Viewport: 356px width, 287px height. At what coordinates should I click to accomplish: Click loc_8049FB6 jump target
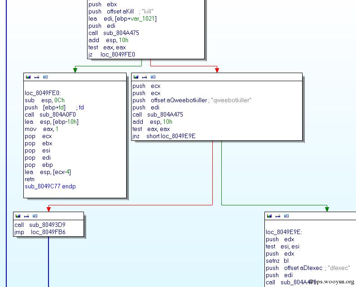tap(48, 232)
